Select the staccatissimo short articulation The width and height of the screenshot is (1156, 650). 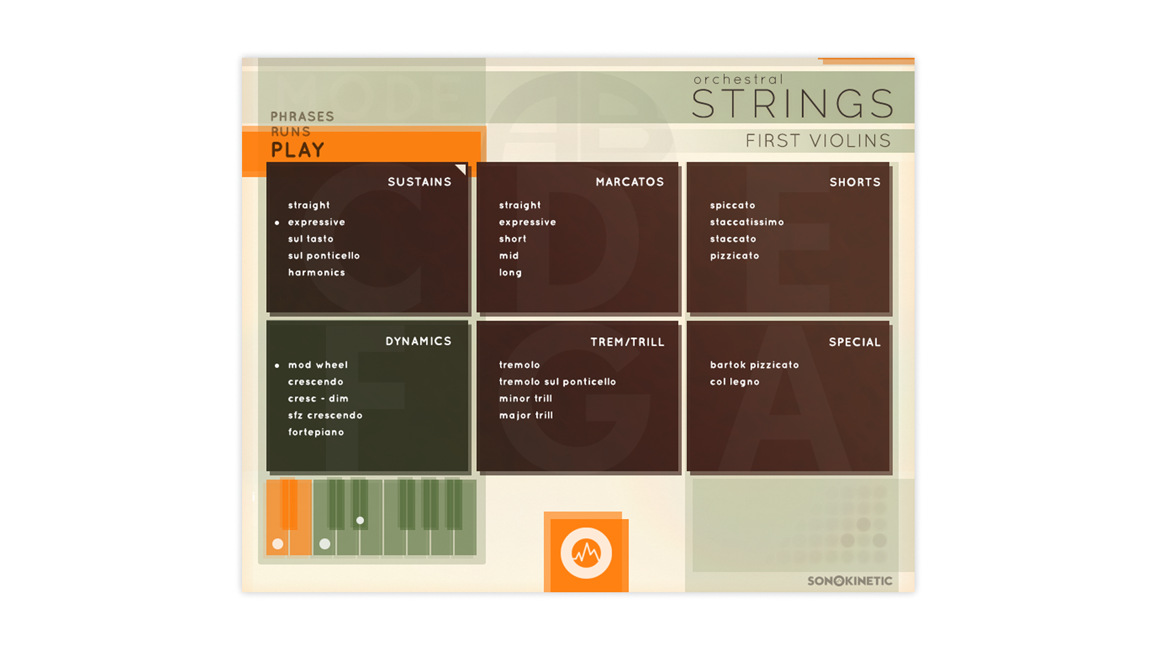(x=747, y=222)
